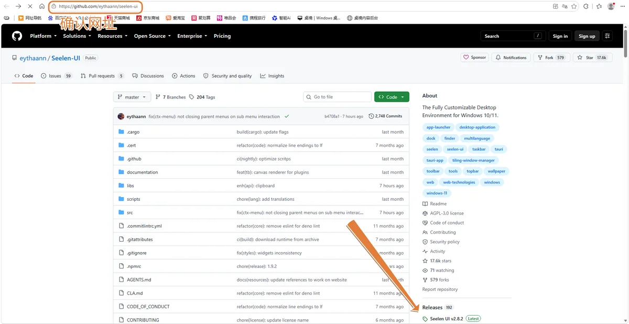Open the Readme link in About
This screenshot has height=324, width=629.
point(435,204)
